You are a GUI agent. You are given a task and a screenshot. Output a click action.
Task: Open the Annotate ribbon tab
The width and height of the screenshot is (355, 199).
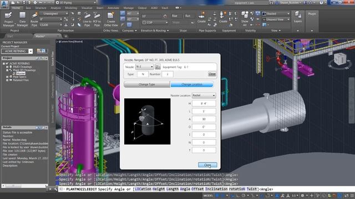[113, 8]
